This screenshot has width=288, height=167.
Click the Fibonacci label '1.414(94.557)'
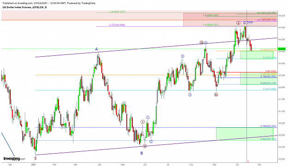[x=211, y=25]
